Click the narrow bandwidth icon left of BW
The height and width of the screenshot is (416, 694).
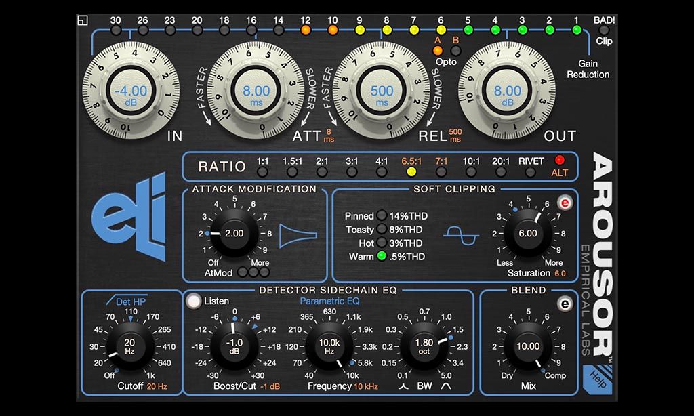[x=403, y=386]
